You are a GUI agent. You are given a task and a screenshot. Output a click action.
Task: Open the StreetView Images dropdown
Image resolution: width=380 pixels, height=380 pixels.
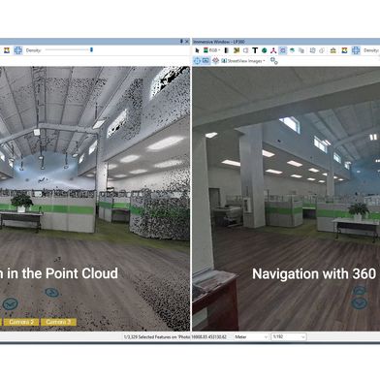243,61
